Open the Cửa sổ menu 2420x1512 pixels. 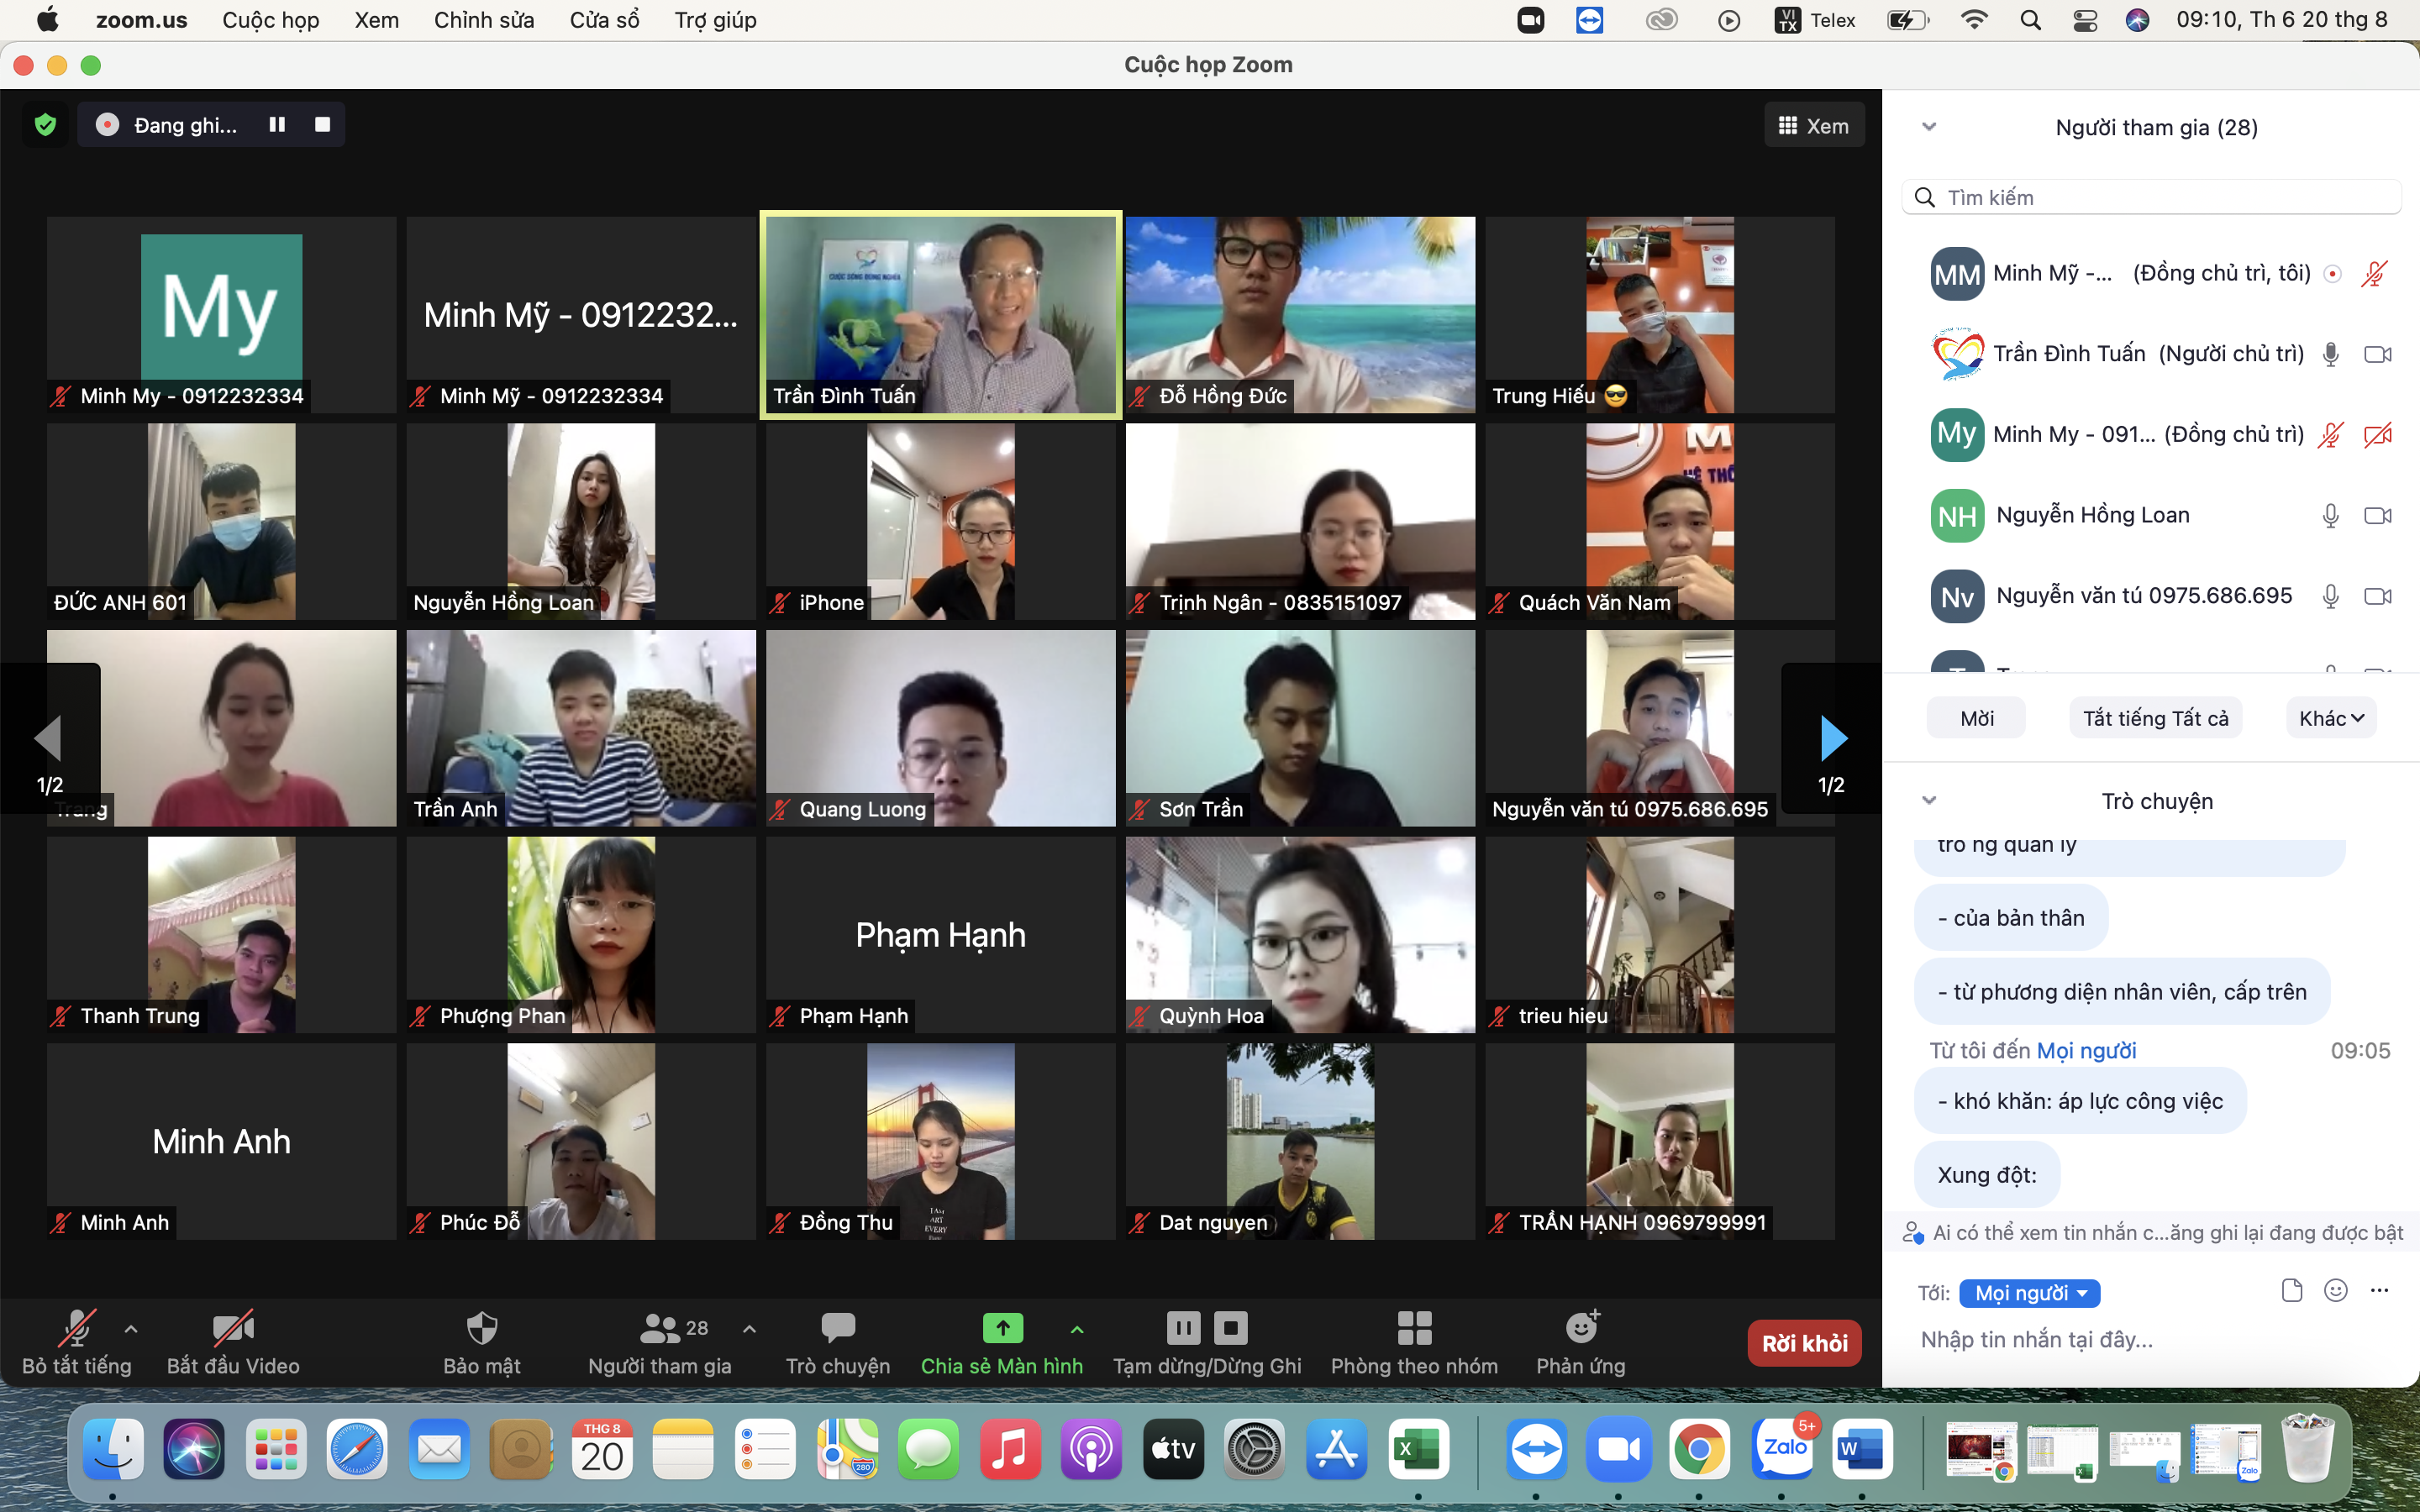pyautogui.click(x=604, y=20)
